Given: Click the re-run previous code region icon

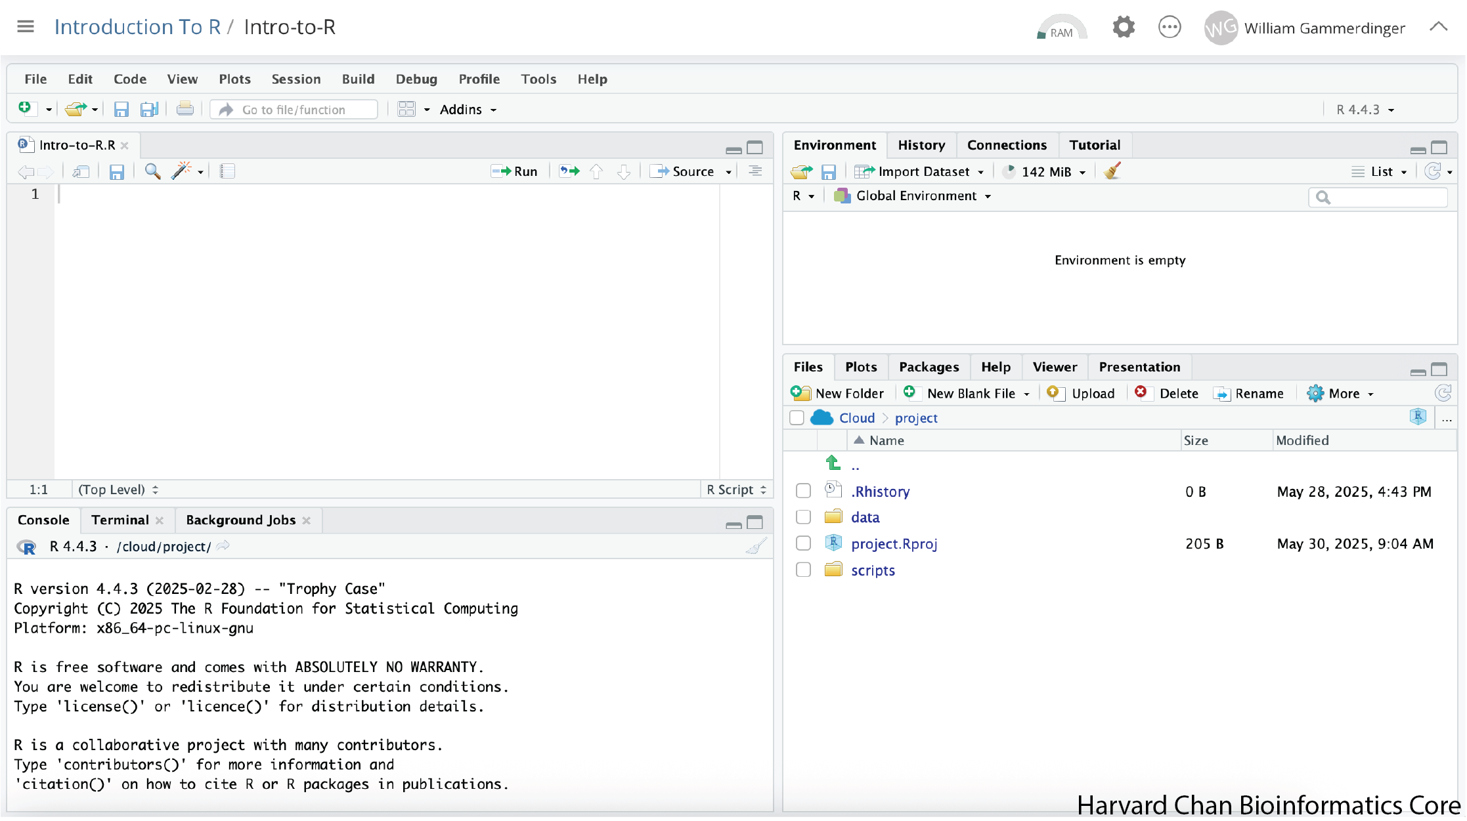Looking at the screenshot, I should (x=569, y=171).
